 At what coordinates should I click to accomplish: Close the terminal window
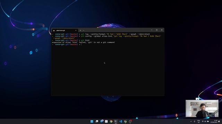pos(162,30)
